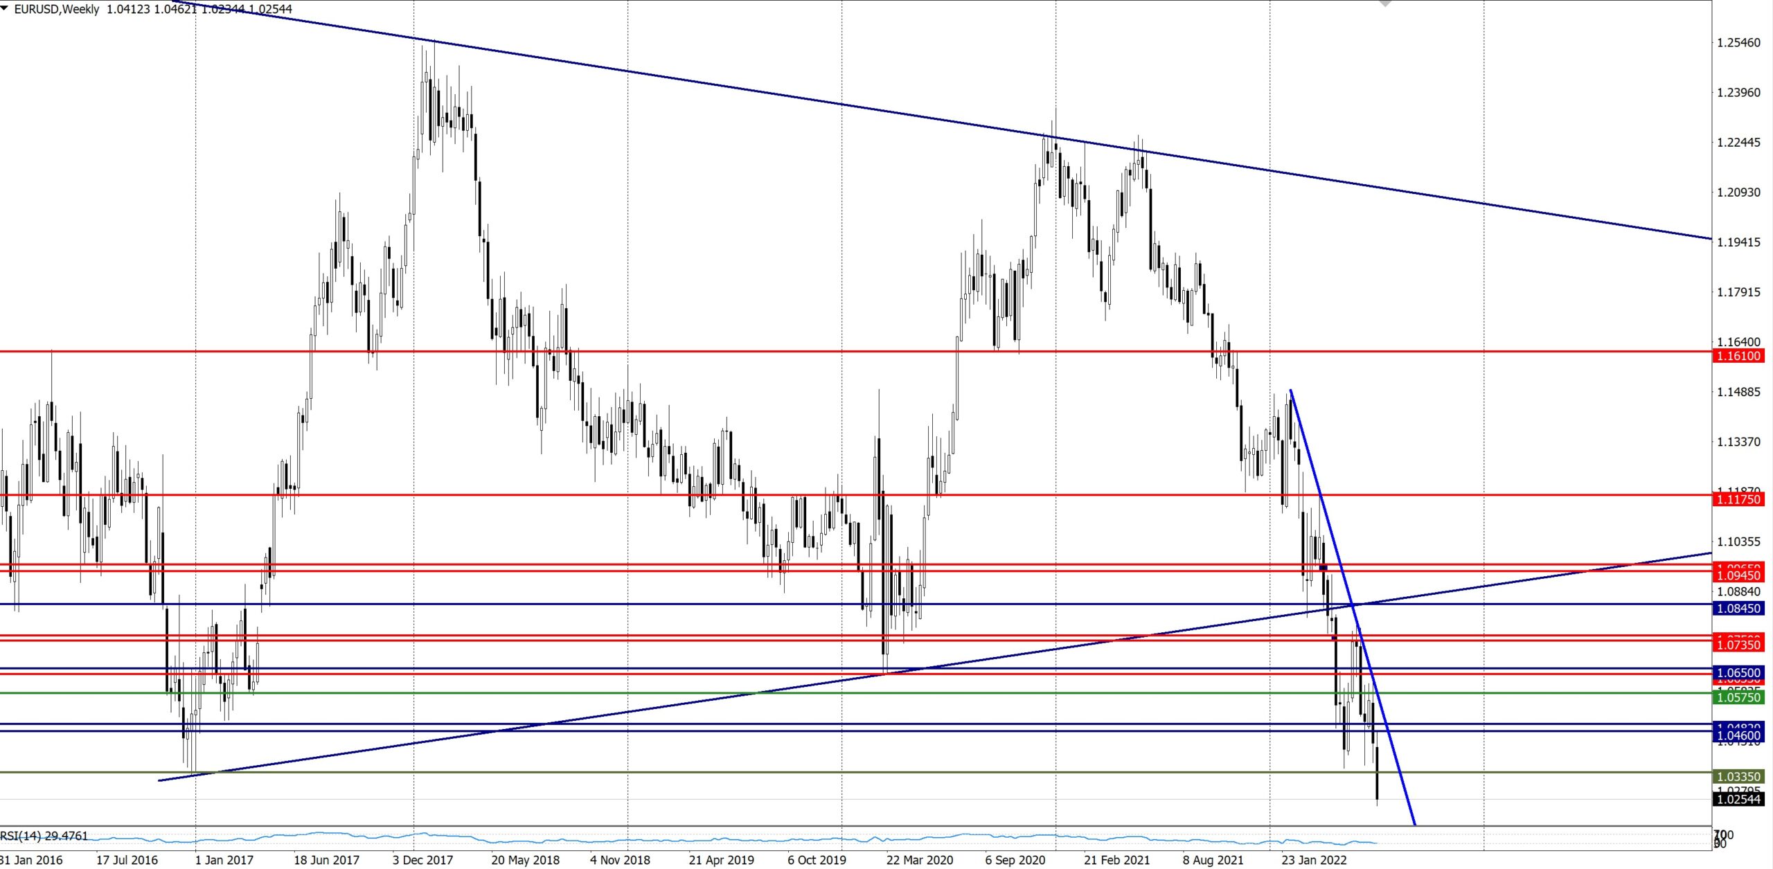Click the red 1.07350 price label
Viewport: 1773px width, 869px height.
(1738, 645)
